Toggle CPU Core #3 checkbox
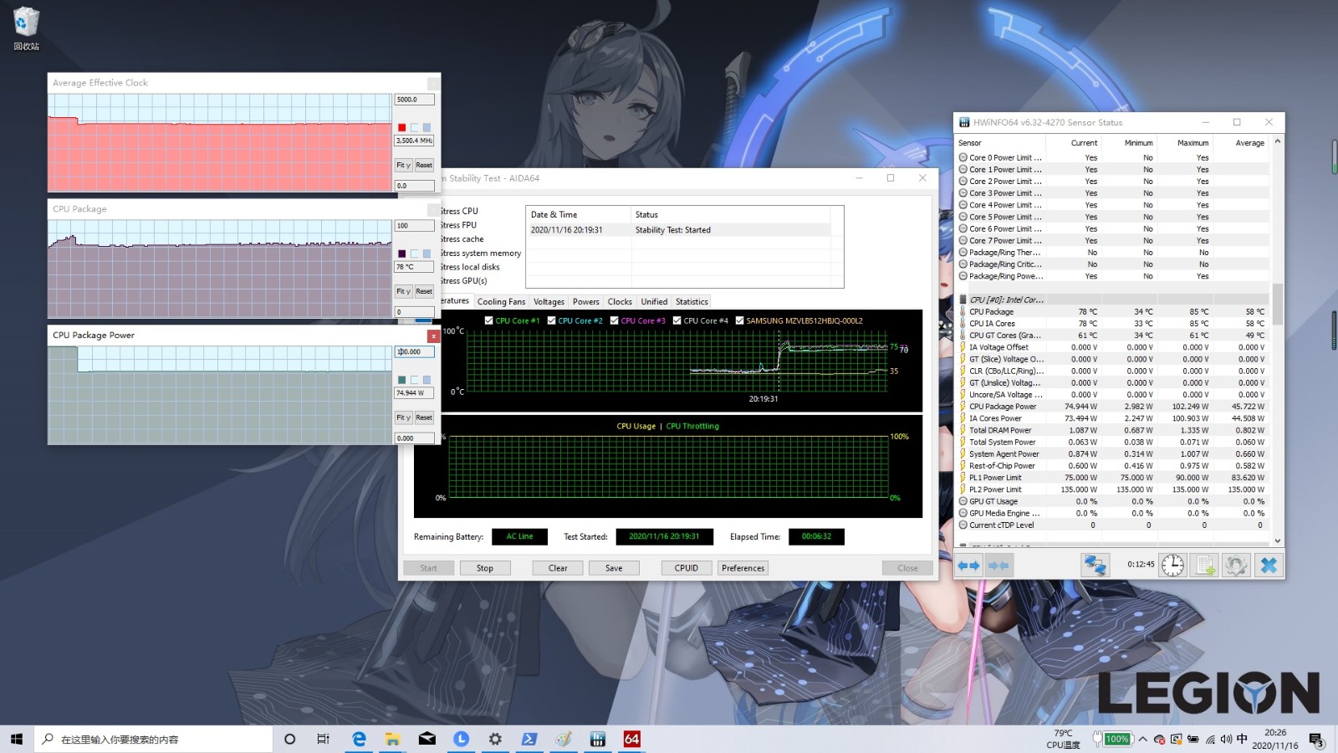Screen dimensions: 1338x753 pyautogui.click(x=615, y=320)
